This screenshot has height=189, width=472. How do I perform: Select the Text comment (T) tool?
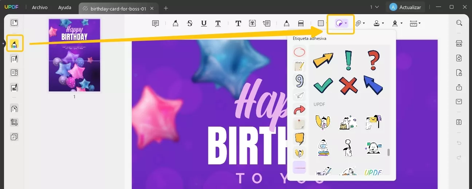[x=238, y=24]
